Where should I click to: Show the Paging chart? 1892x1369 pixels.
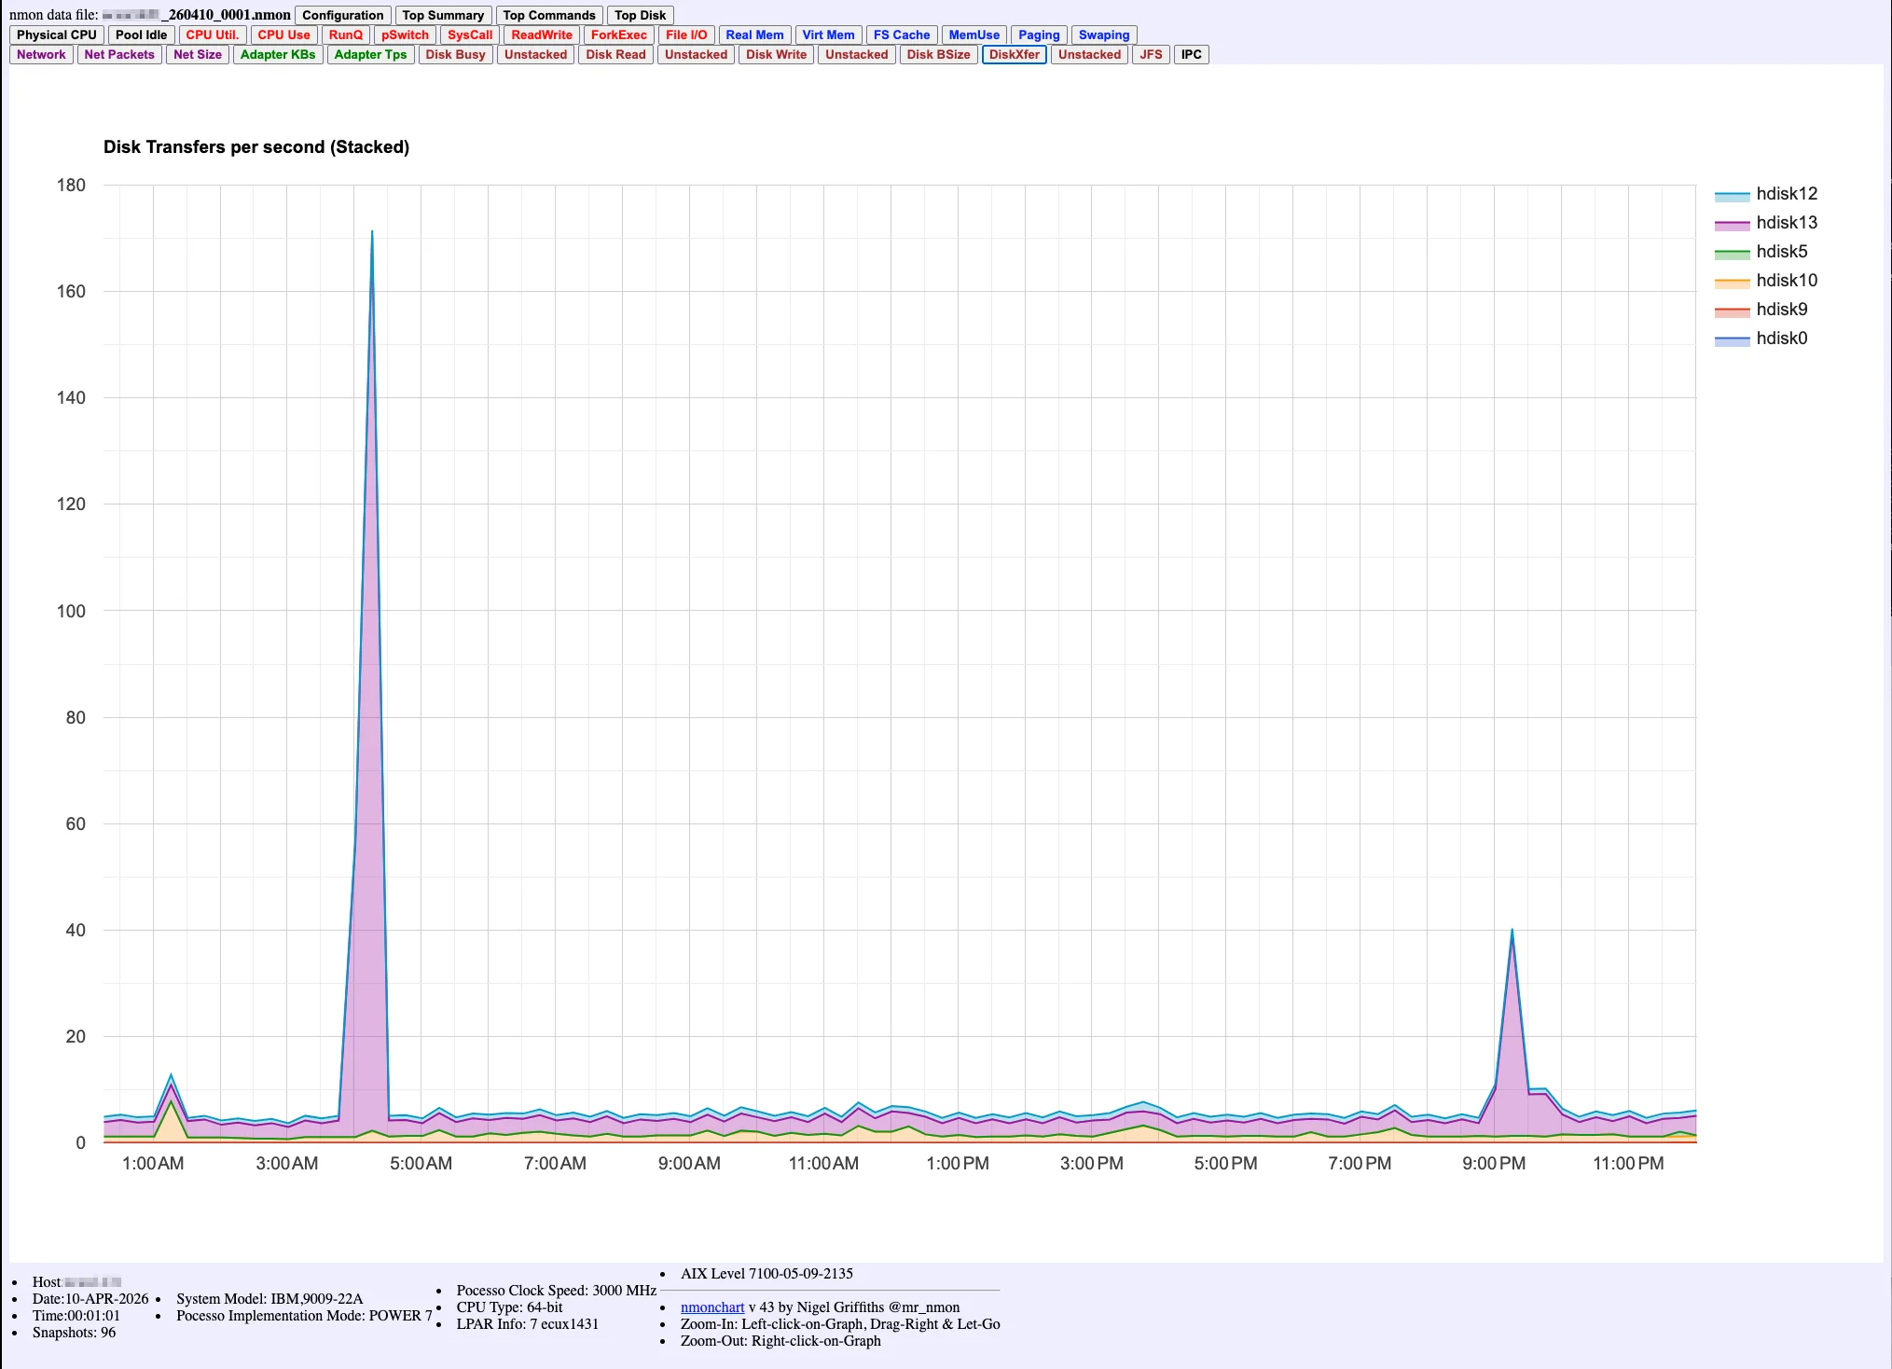pyautogui.click(x=1038, y=35)
